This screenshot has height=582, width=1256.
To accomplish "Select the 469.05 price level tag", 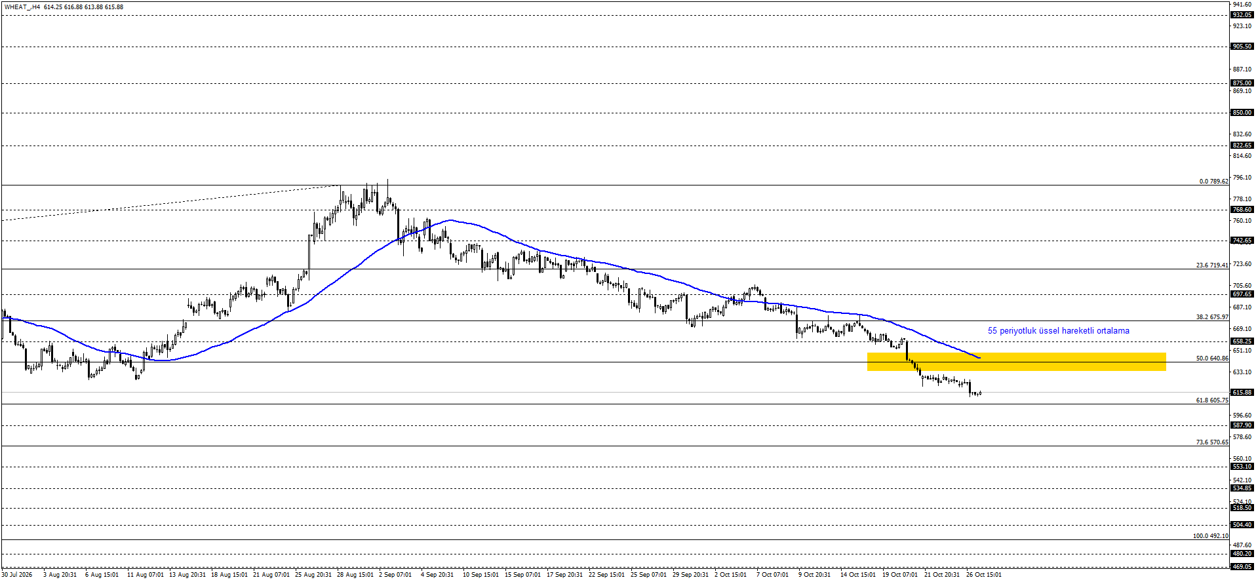I will pyautogui.click(x=1242, y=567).
